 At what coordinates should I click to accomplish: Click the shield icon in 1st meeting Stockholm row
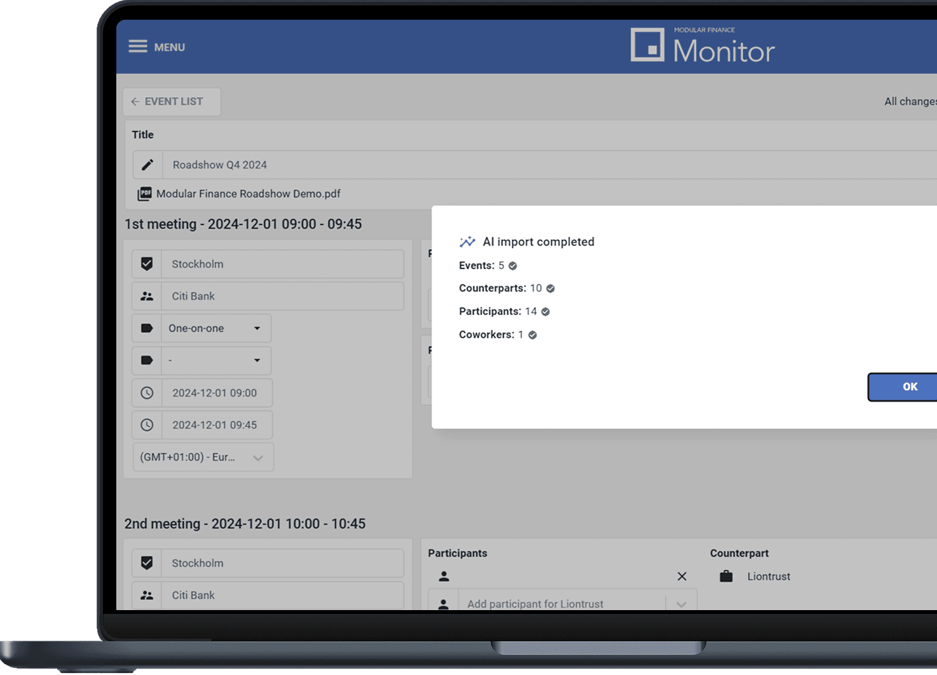pyautogui.click(x=147, y=263)
